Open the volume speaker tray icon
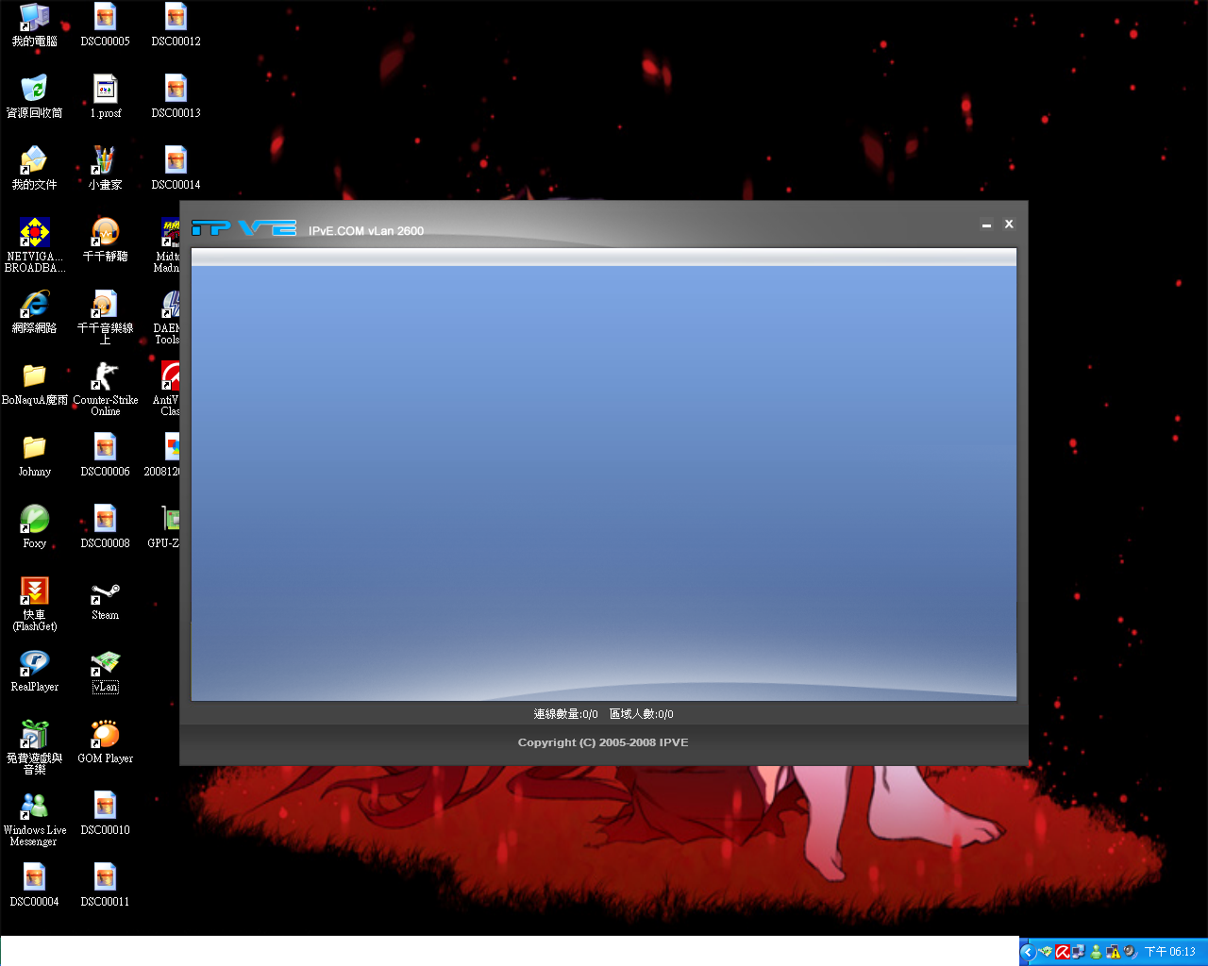The image size is (1208, 966). coord(1130,952)
